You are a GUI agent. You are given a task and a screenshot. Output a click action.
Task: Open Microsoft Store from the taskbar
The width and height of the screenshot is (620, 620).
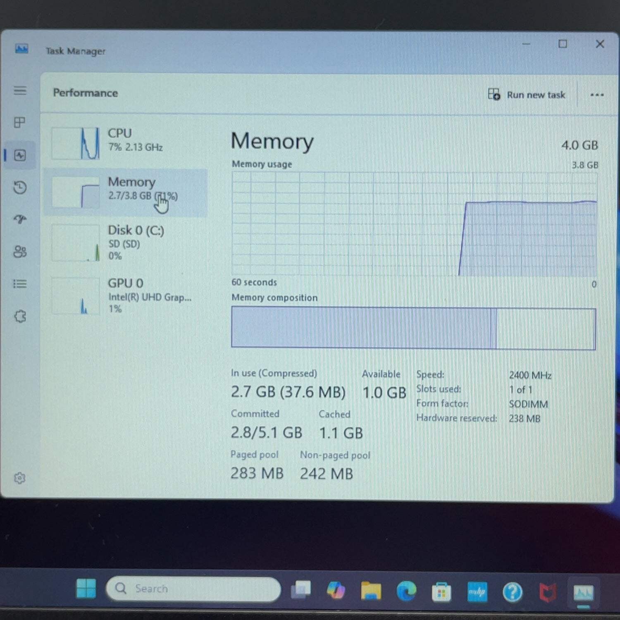click(441, 592)
